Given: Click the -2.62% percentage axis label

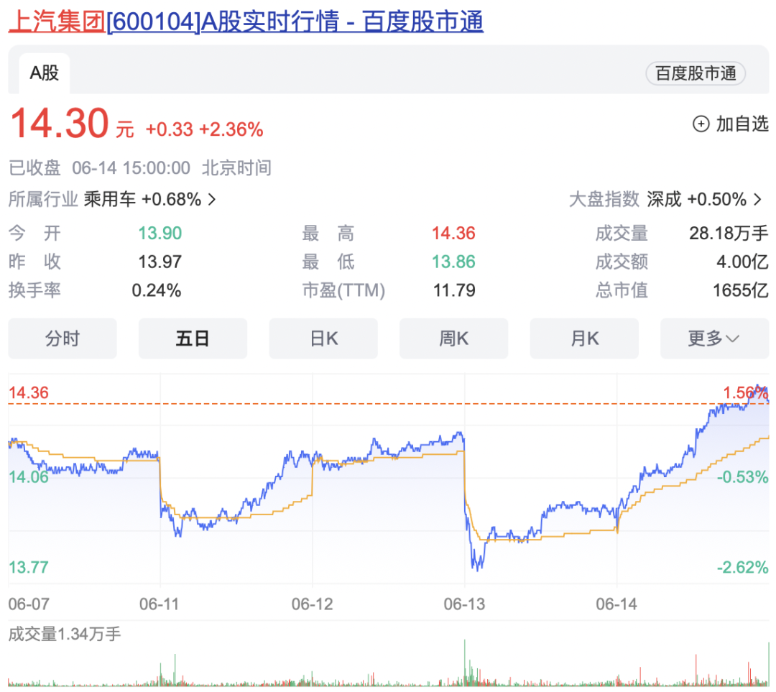Looking at the screenshot, I should tap(742, 567).
